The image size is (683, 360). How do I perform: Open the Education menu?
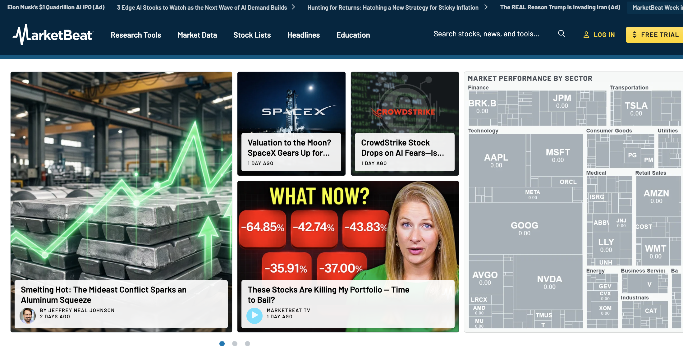[x=353, y=35]
